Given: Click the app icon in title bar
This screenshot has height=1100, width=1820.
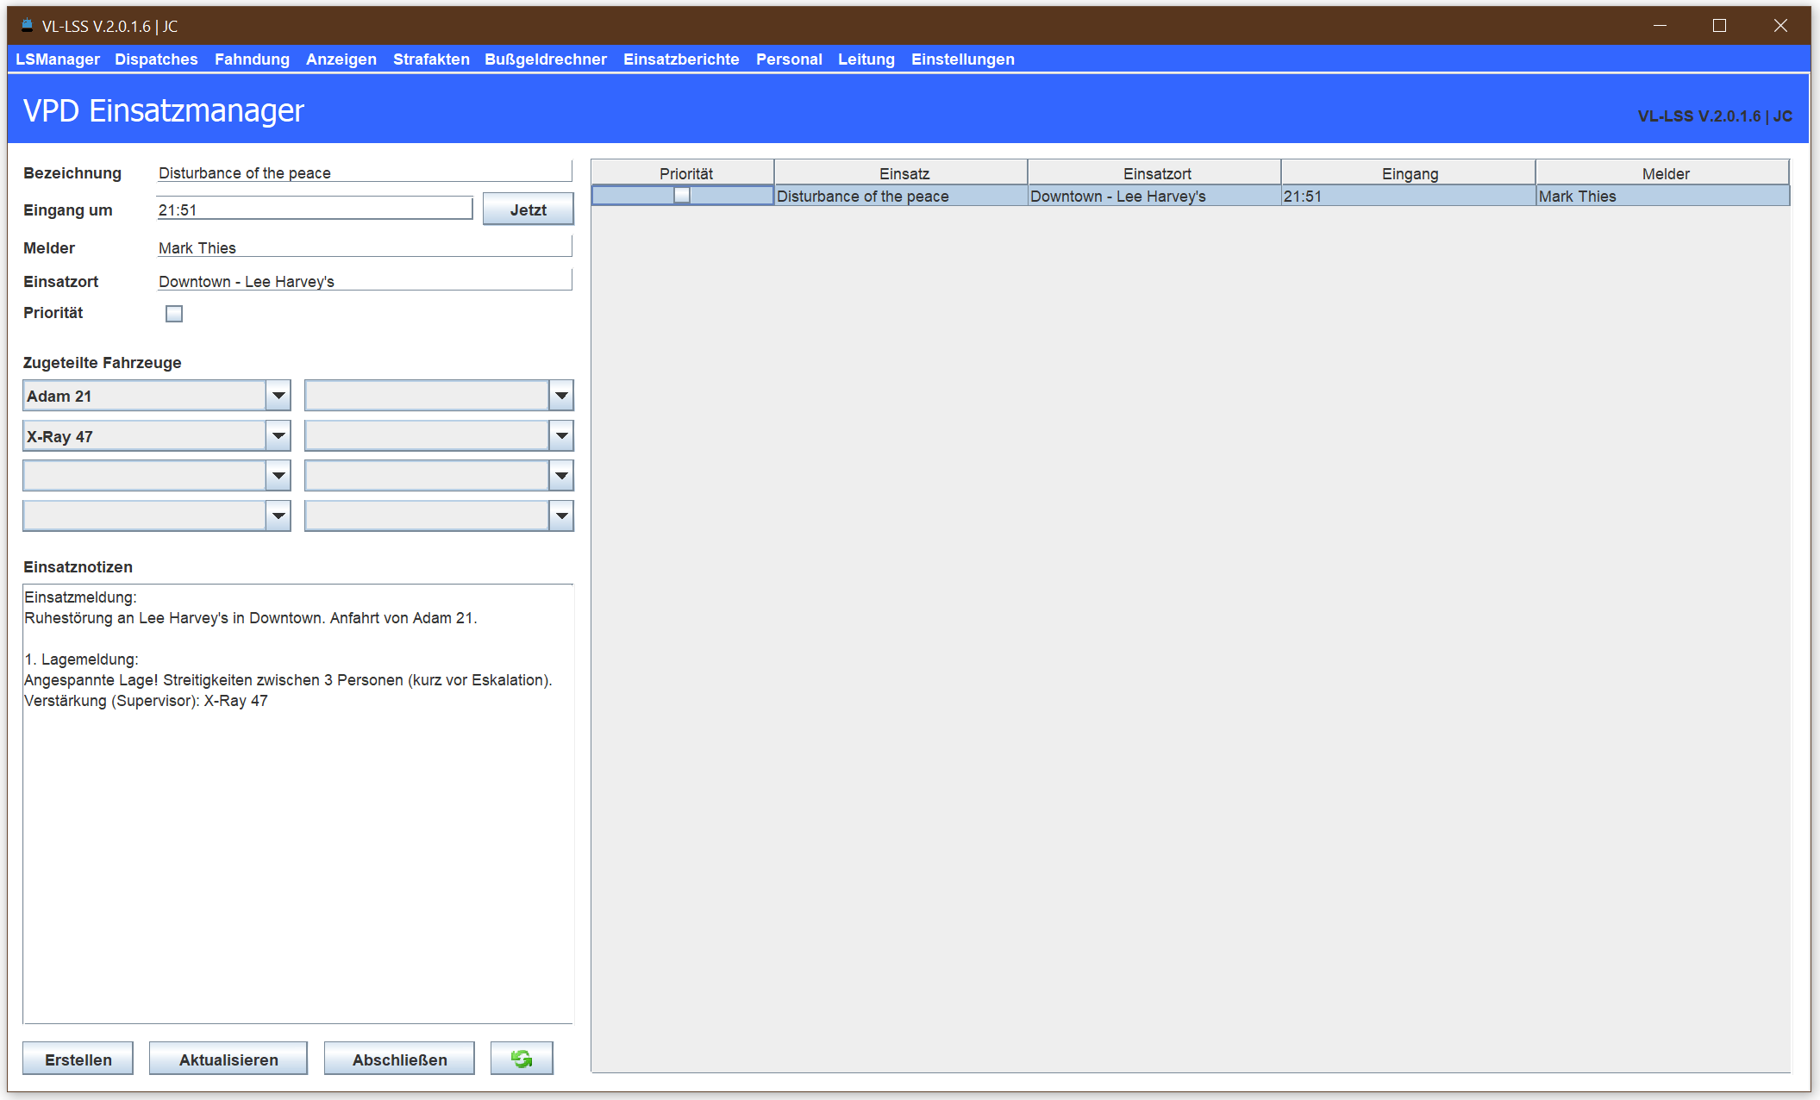Looking at the screenshot, I should coord(27,25).
